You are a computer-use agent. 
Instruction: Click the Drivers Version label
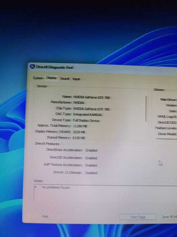click(x=171, y=105)
